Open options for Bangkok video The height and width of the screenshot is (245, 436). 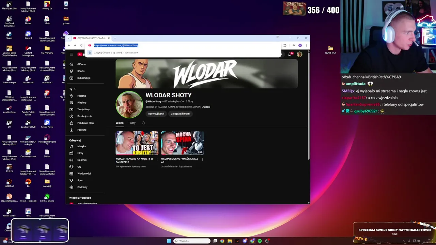point(157,159)
